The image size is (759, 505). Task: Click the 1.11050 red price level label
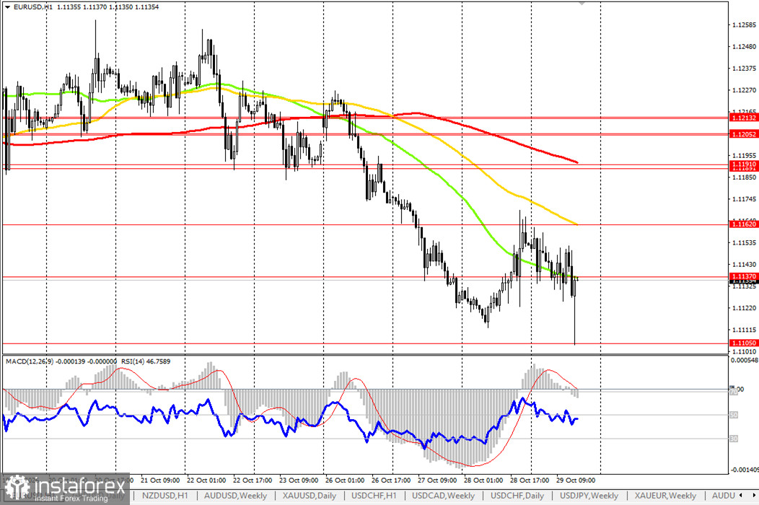click(743, 343)
